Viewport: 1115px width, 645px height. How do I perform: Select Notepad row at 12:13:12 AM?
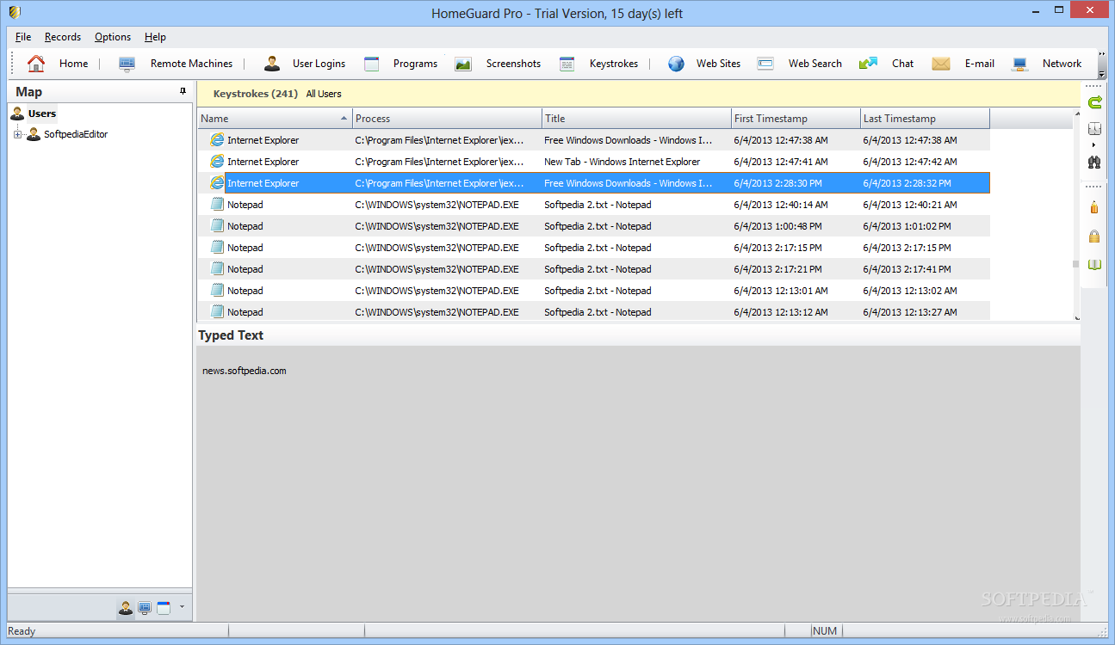tap(594, 311)
